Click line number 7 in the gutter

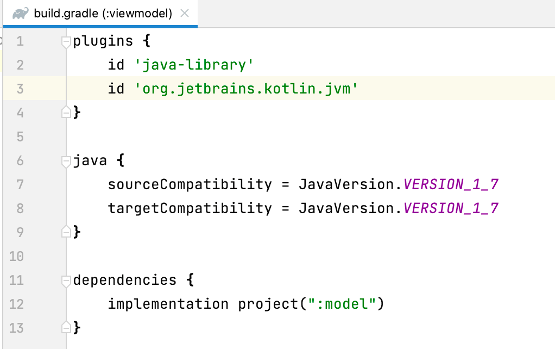click(20, 184)
